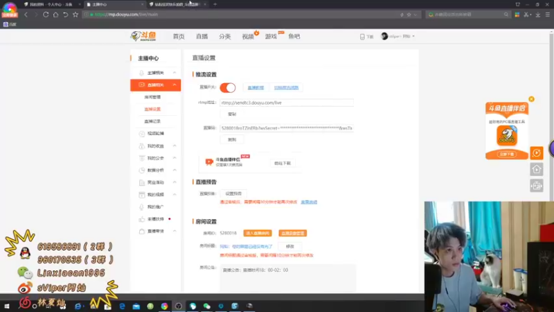Open a new browser tab with plus

(x=215, y=5)
